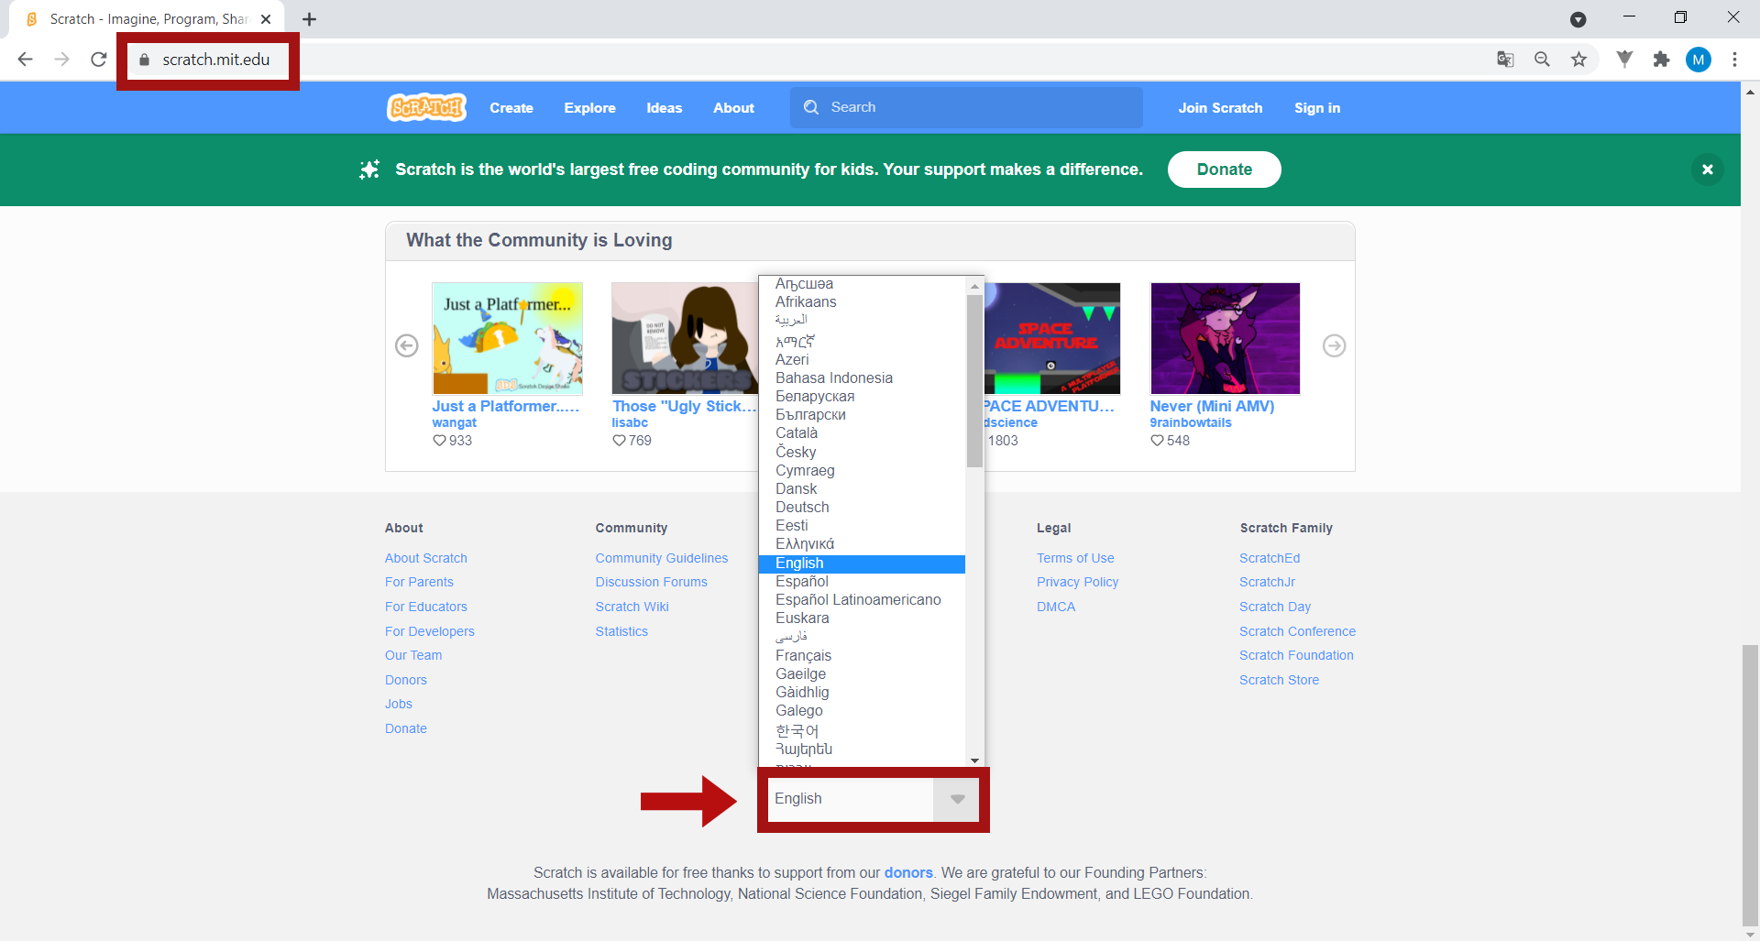Open 9rainbowtails user profile link
This screenshot has width=1760, height=941.
pos(1191,422)
